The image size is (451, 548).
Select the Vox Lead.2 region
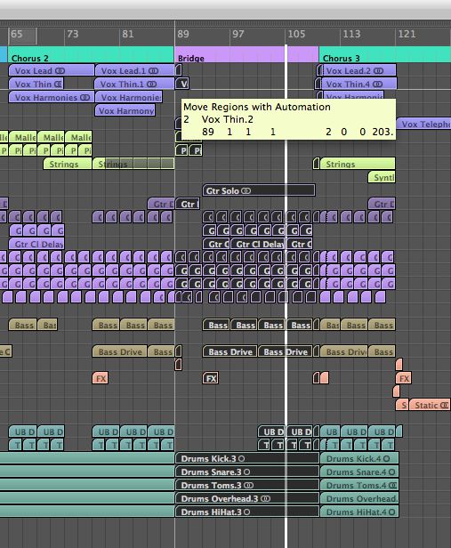(x=359, y=70)
